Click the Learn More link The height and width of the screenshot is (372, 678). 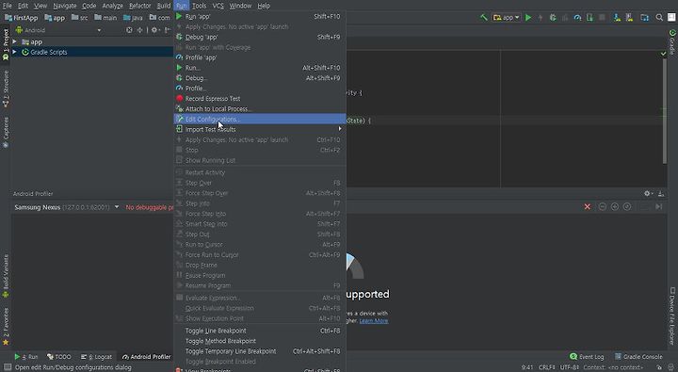[x=374, y=320]
